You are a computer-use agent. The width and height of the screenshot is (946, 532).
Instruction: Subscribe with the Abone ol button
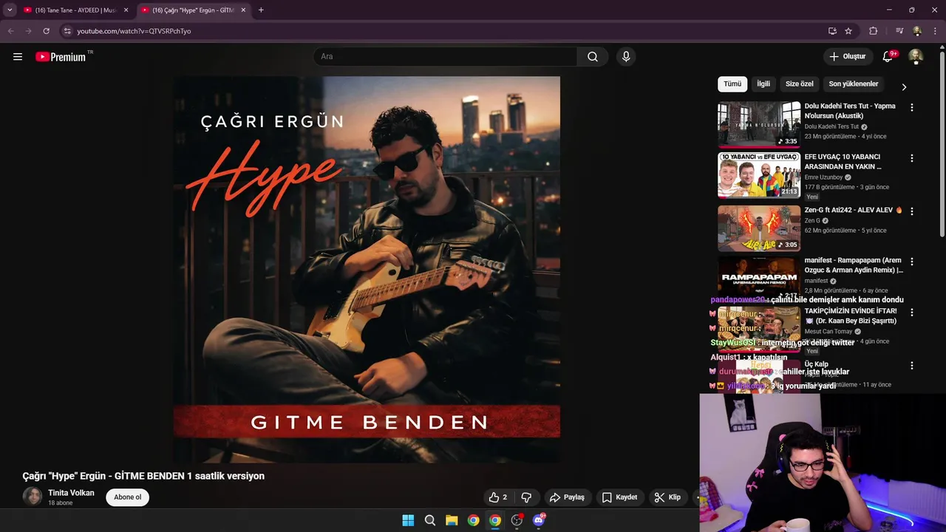(127, 497)
